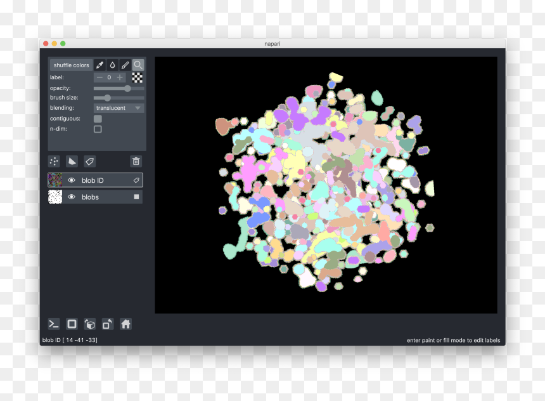The width and height of the screenshot is (545, 401).
Task: Click the transpose dimensions icon
Action: click(x=107, y=324)
